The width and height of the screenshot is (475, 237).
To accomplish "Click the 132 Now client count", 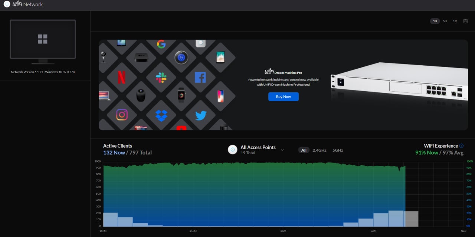I will [x=114, y=152].
